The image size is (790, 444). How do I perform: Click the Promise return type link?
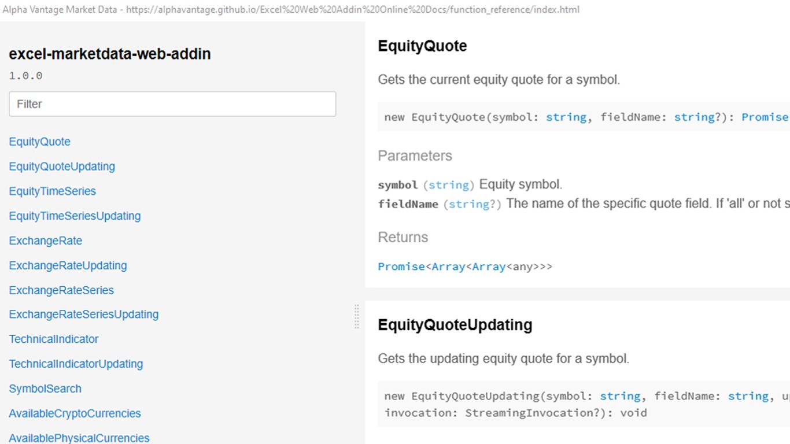401,267
